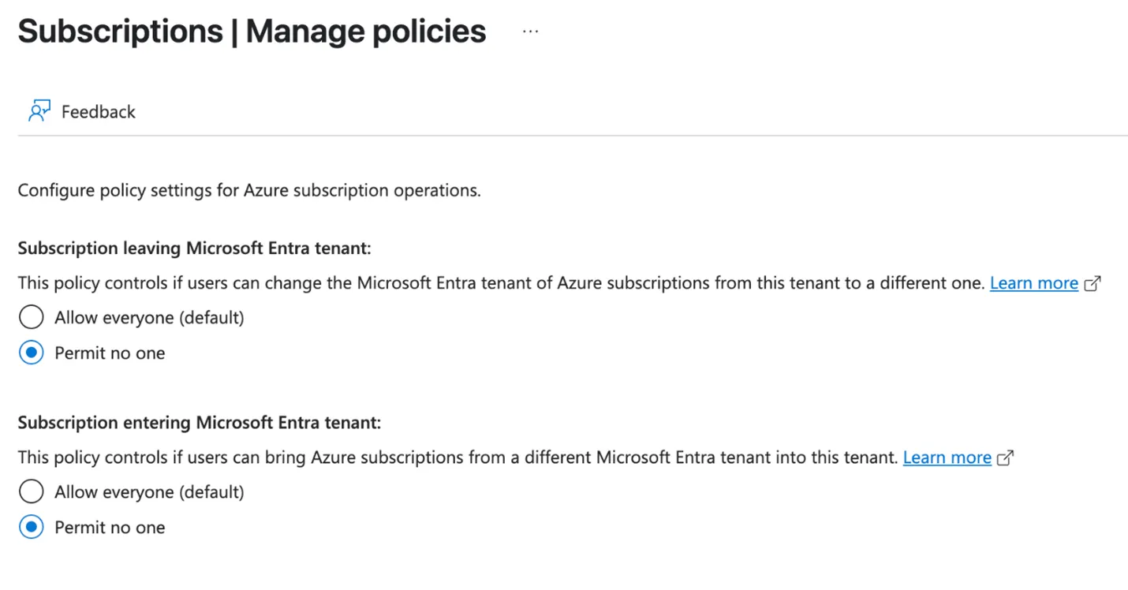Click the Feedback person icon
Viewport: 1128px width, 590px height.
pyautogui.click(x=39, y=111)
